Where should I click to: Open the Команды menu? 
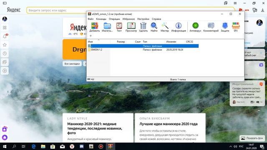click(x=101, y=19)
